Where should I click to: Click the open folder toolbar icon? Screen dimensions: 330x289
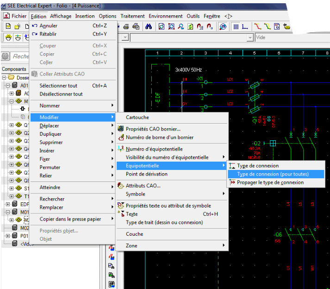coord(18,26)
